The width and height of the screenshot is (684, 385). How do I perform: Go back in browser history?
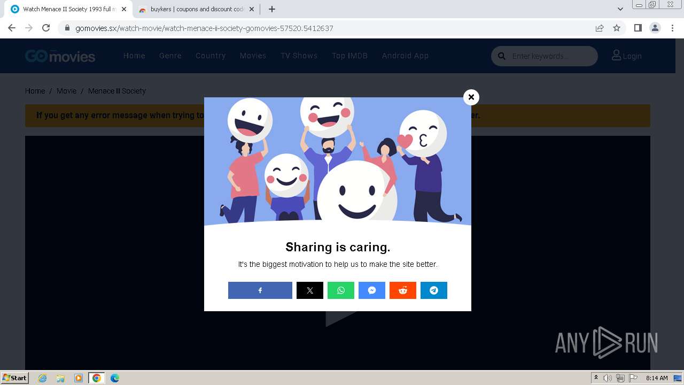(12, 28)
